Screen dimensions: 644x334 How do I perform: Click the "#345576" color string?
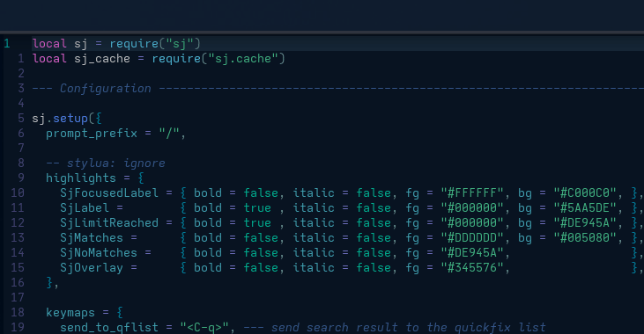(x=472, y=267)
